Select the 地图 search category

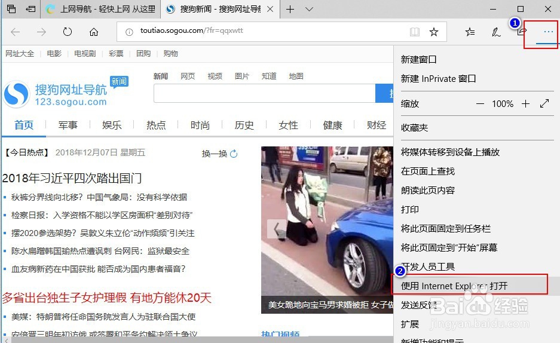296,76
